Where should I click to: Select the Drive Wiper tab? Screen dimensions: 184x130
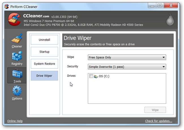pyautogui.click(x=44, y=76)
